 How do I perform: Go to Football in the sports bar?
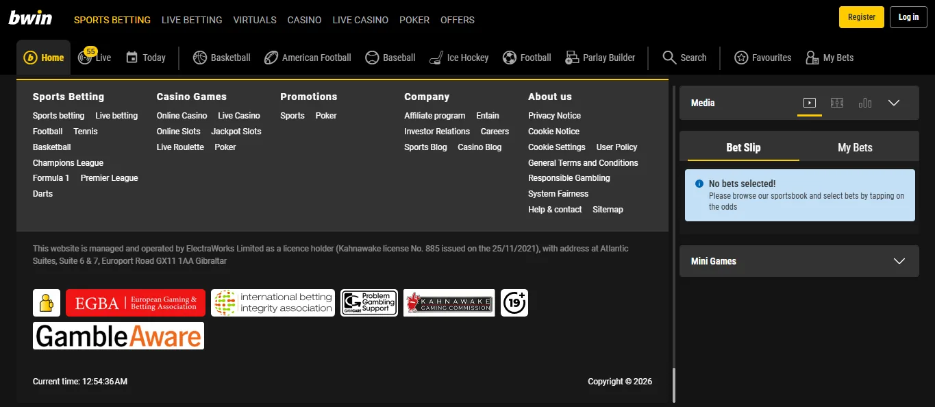point(527,58)
